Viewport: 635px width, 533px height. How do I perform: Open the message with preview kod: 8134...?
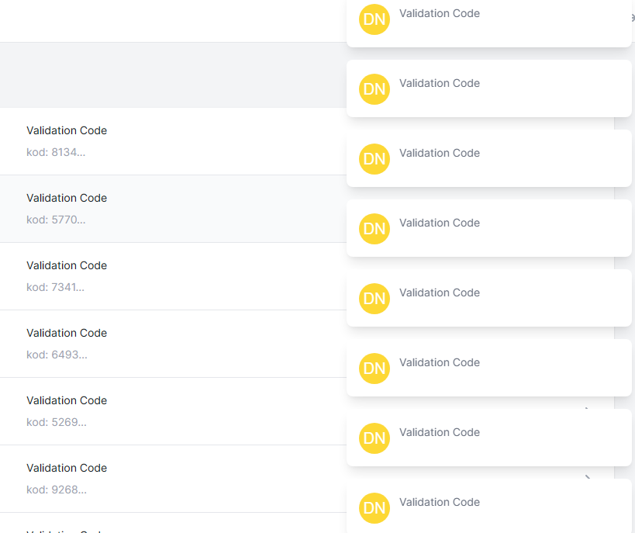(174, 141)
